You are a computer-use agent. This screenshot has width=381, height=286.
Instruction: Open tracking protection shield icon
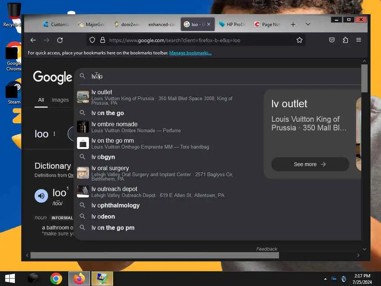(x=92, y=40)
